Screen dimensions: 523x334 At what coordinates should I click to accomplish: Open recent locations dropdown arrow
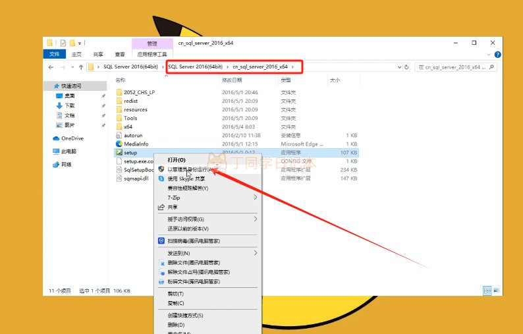tap(72, 67)
